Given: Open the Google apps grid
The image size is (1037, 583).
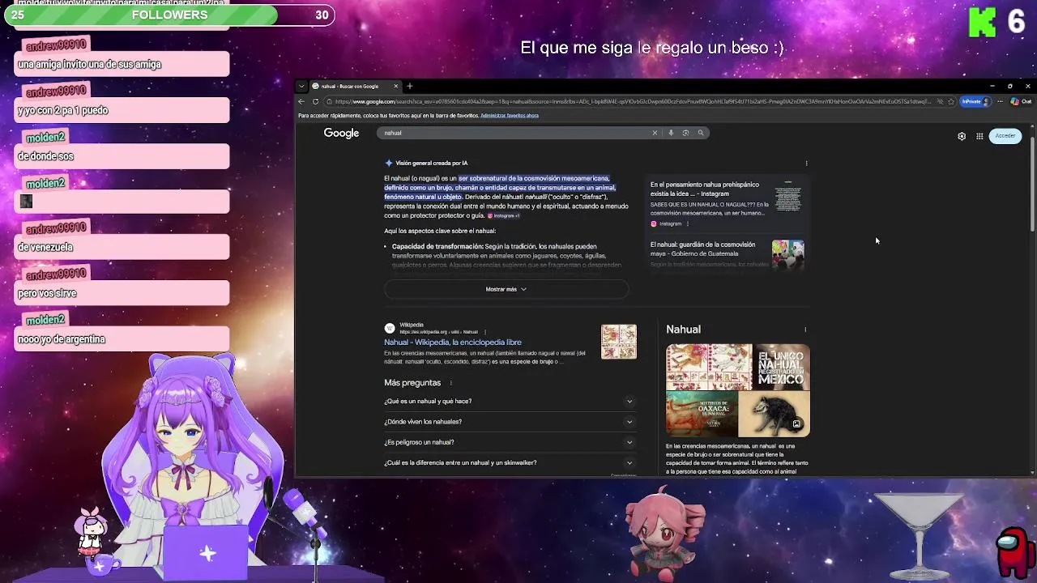Looking at the screenshot, I should tap(979, 136).
